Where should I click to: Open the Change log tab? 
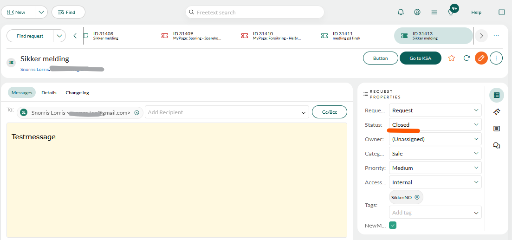pos(77,93)
